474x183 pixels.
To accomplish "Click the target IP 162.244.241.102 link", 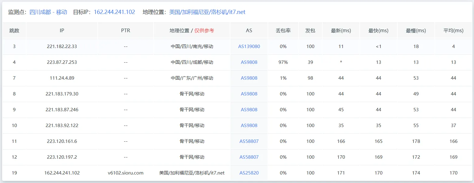I will coord(114,12).
